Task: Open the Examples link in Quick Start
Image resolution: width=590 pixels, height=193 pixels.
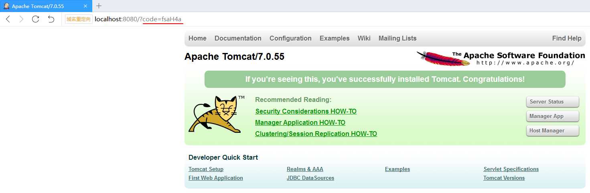Action: tap(397, 169)
